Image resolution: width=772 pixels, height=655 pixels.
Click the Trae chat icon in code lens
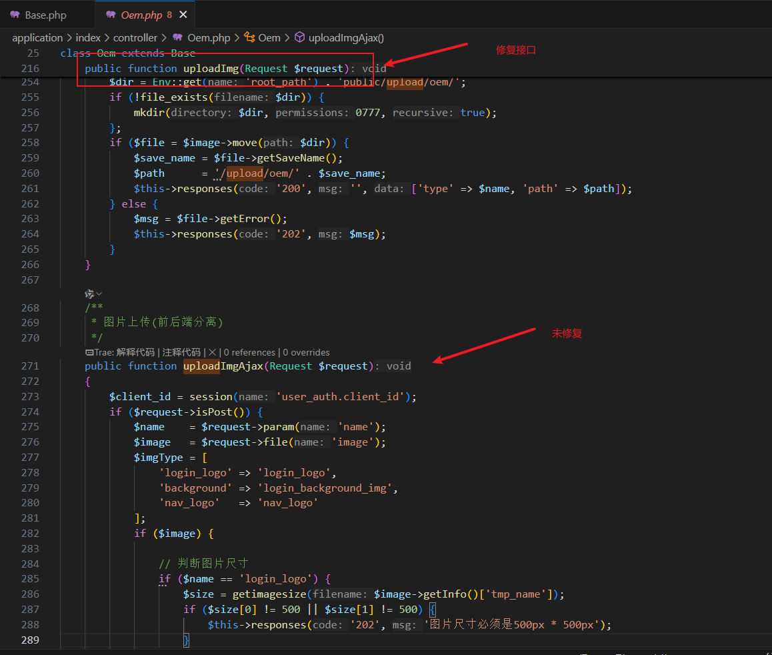89,352
